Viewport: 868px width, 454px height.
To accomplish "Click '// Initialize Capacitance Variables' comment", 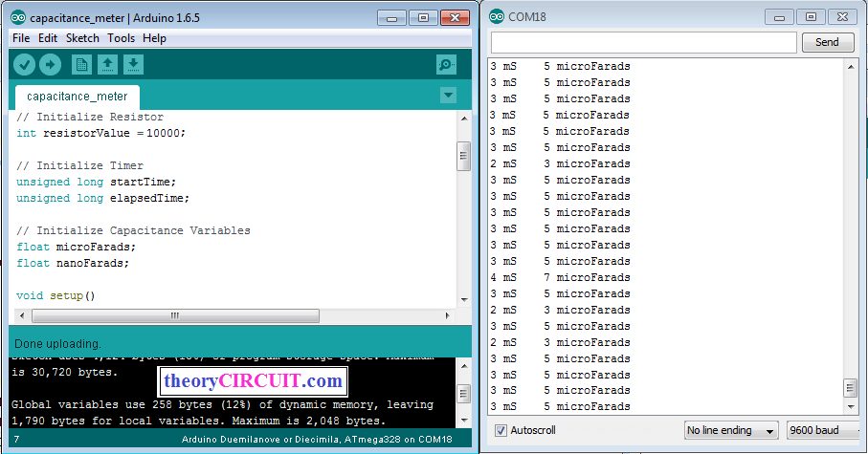I will [x=133, y=230].
